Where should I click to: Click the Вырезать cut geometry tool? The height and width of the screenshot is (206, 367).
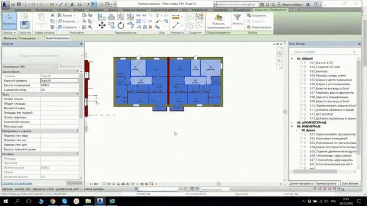coord(67,21)
